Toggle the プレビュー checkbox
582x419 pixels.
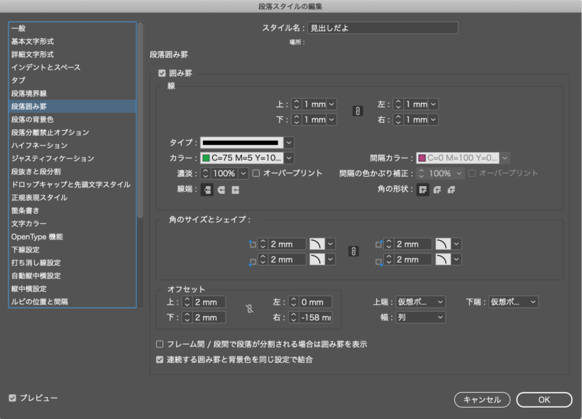tap(13, 398)
